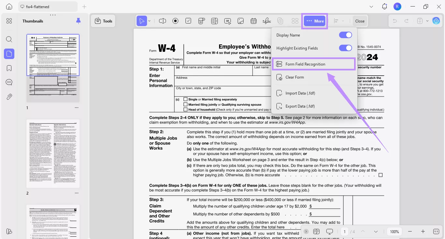The width and height of the screenshot is (445, 239).
Task: Tick the Head of household checkbox
Action: tap(185, 110)
